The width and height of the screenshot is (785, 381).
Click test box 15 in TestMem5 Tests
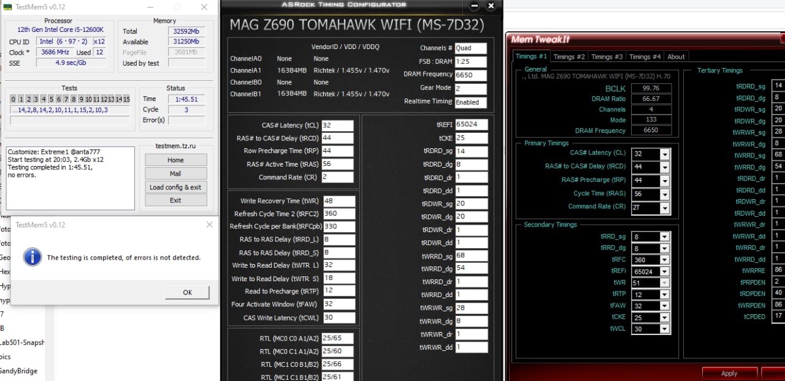126,99
